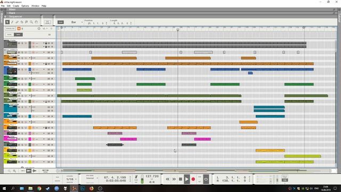Click the magenta track color swatch
The image size is (341, 192).
30,139
